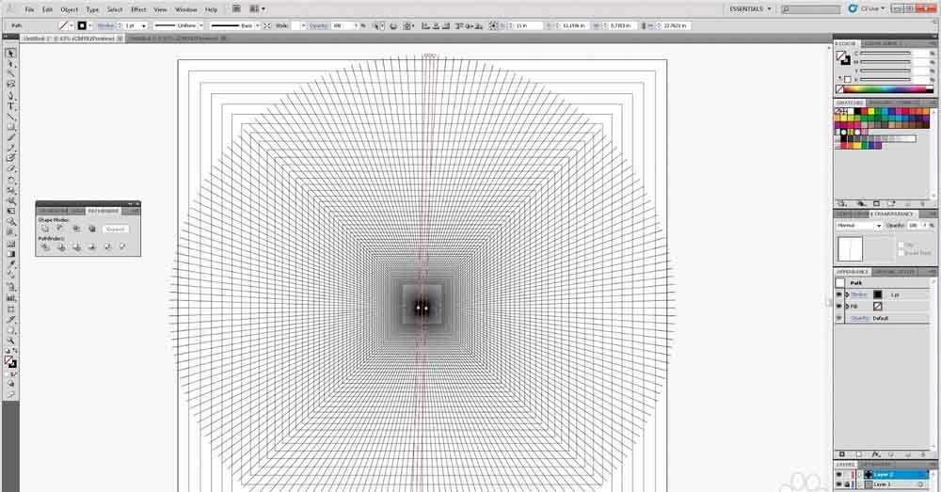941x492 pixels.
Task: Open the File menu
Action: pyautogui.click(x=29, y=9)
